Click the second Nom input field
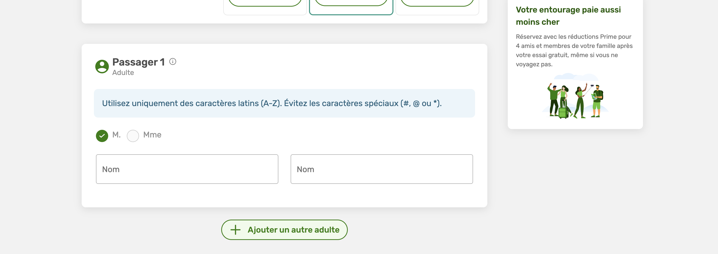The width and height of the screenshot is (718, 254). [x=381, y=169]
